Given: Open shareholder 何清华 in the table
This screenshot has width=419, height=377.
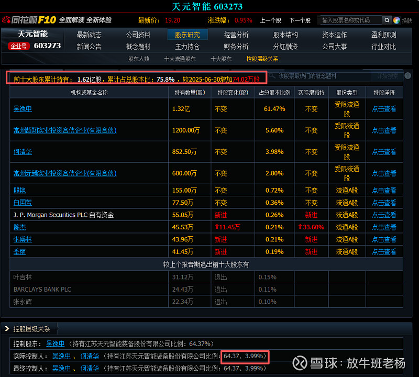Looking at the screenshot, I should tap(23, 152).
